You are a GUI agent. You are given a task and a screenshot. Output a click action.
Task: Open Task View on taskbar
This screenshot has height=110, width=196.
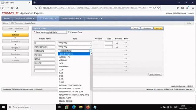pos(60,107)
